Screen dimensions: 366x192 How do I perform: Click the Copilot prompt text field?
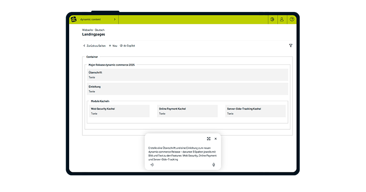183,154
